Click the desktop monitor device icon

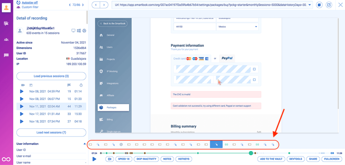[73, 31]
